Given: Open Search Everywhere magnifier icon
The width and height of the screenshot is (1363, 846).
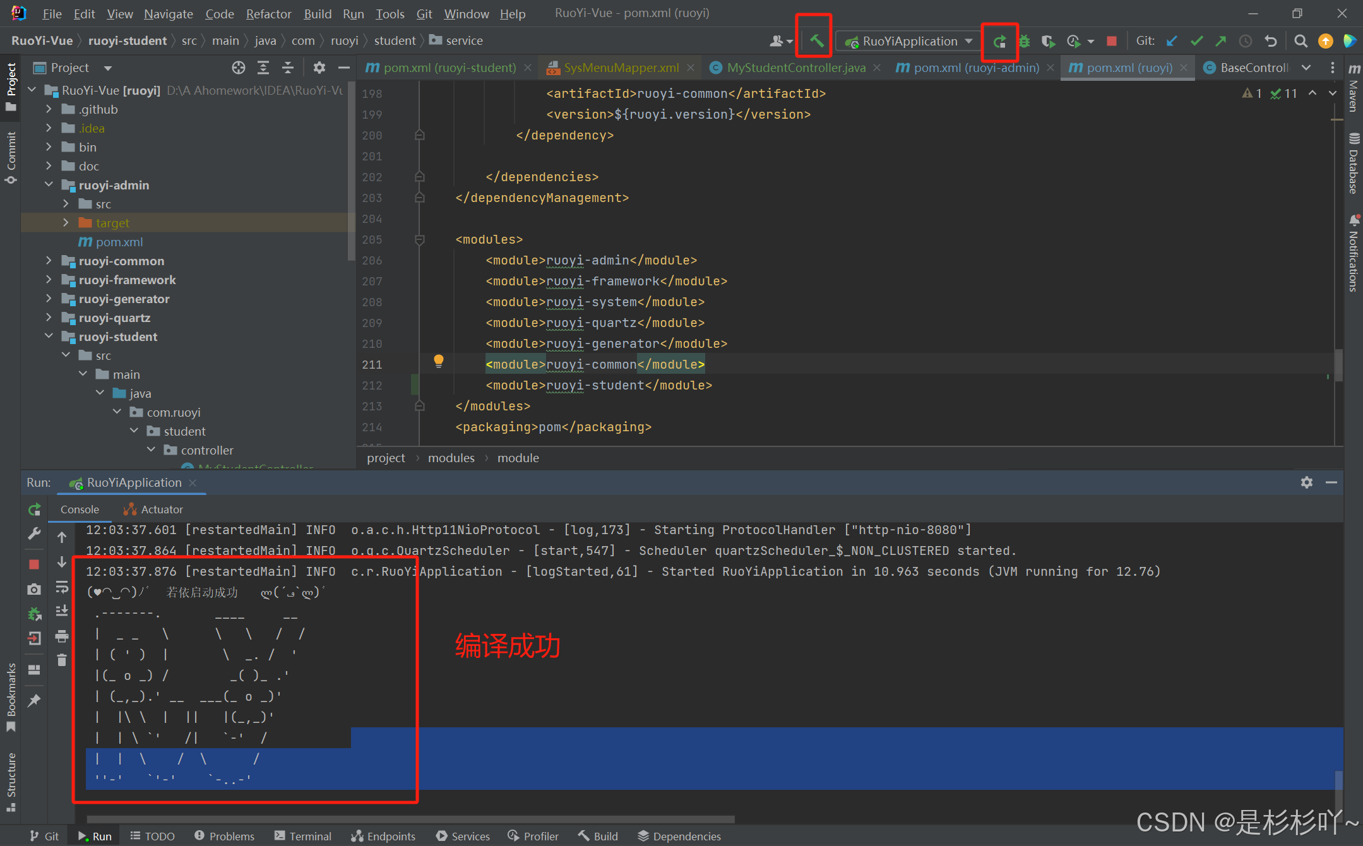Looking at the screenshot, I should tap(1301, 42).
